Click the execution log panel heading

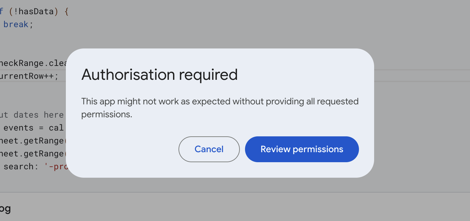tap(5, 209)
